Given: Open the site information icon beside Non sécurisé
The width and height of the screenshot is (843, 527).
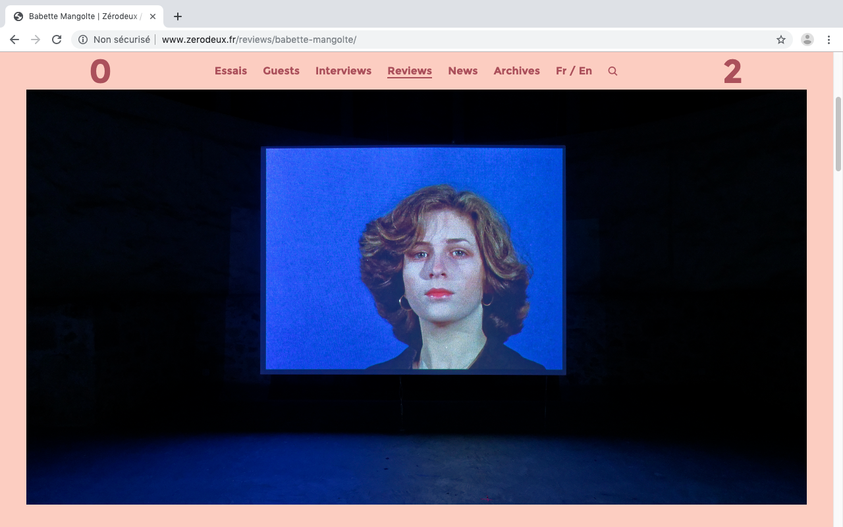Looking at the screenshot, I should point(83,40).
